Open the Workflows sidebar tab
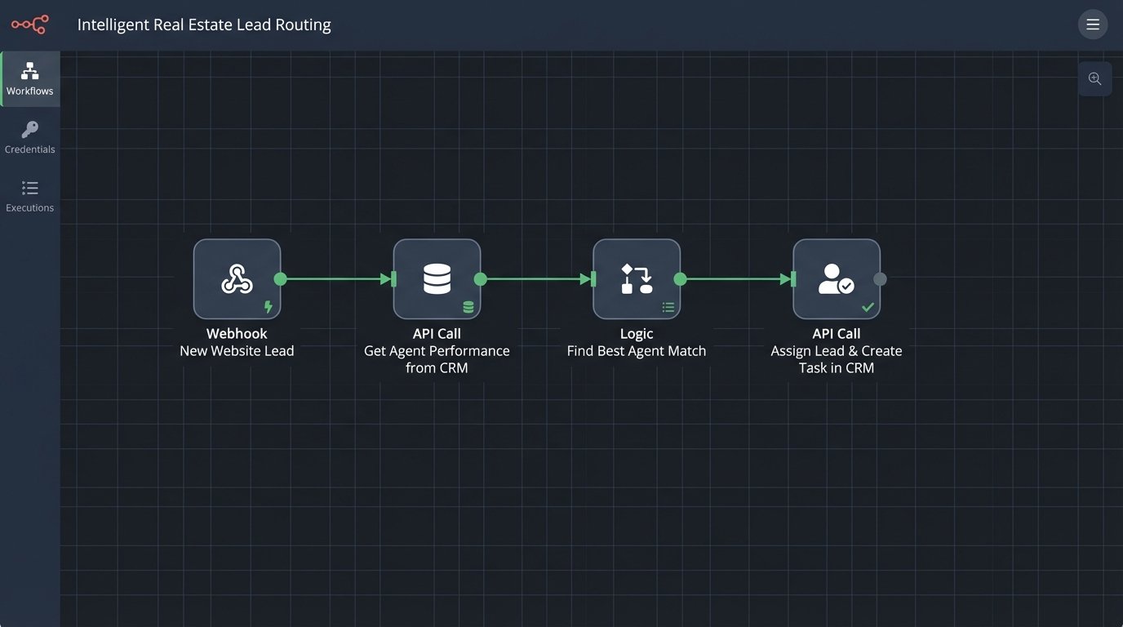 [x=30, y=79]
